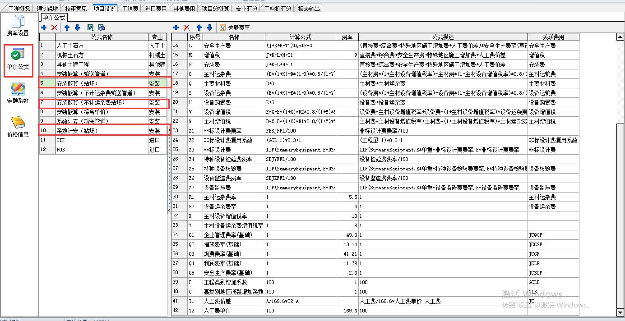Switch to the 报表输出 tab

coord(309,8)
